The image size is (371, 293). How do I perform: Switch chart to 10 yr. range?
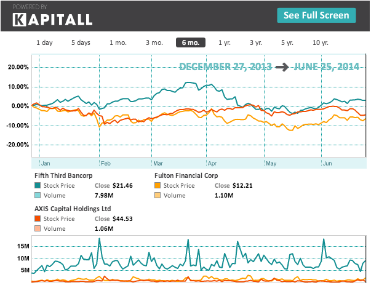[321, 42]
